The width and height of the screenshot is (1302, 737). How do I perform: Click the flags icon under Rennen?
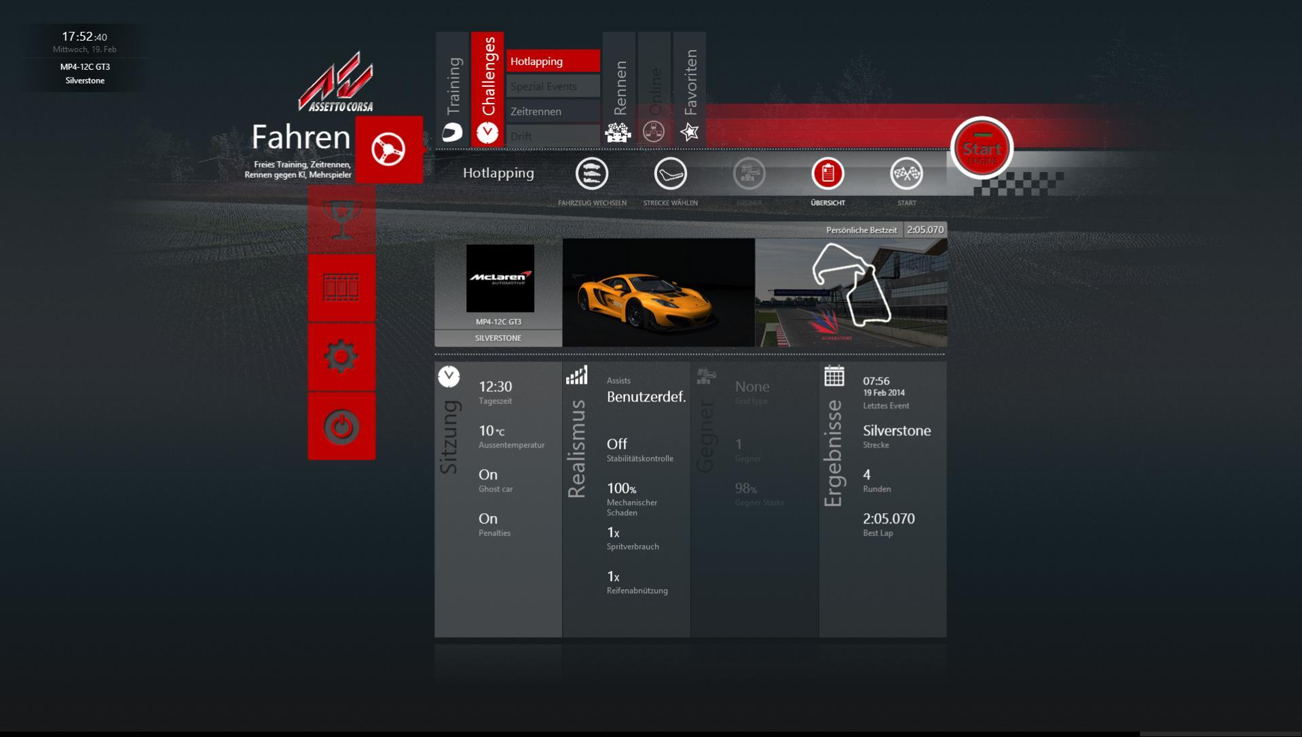[x=618, y=132]
